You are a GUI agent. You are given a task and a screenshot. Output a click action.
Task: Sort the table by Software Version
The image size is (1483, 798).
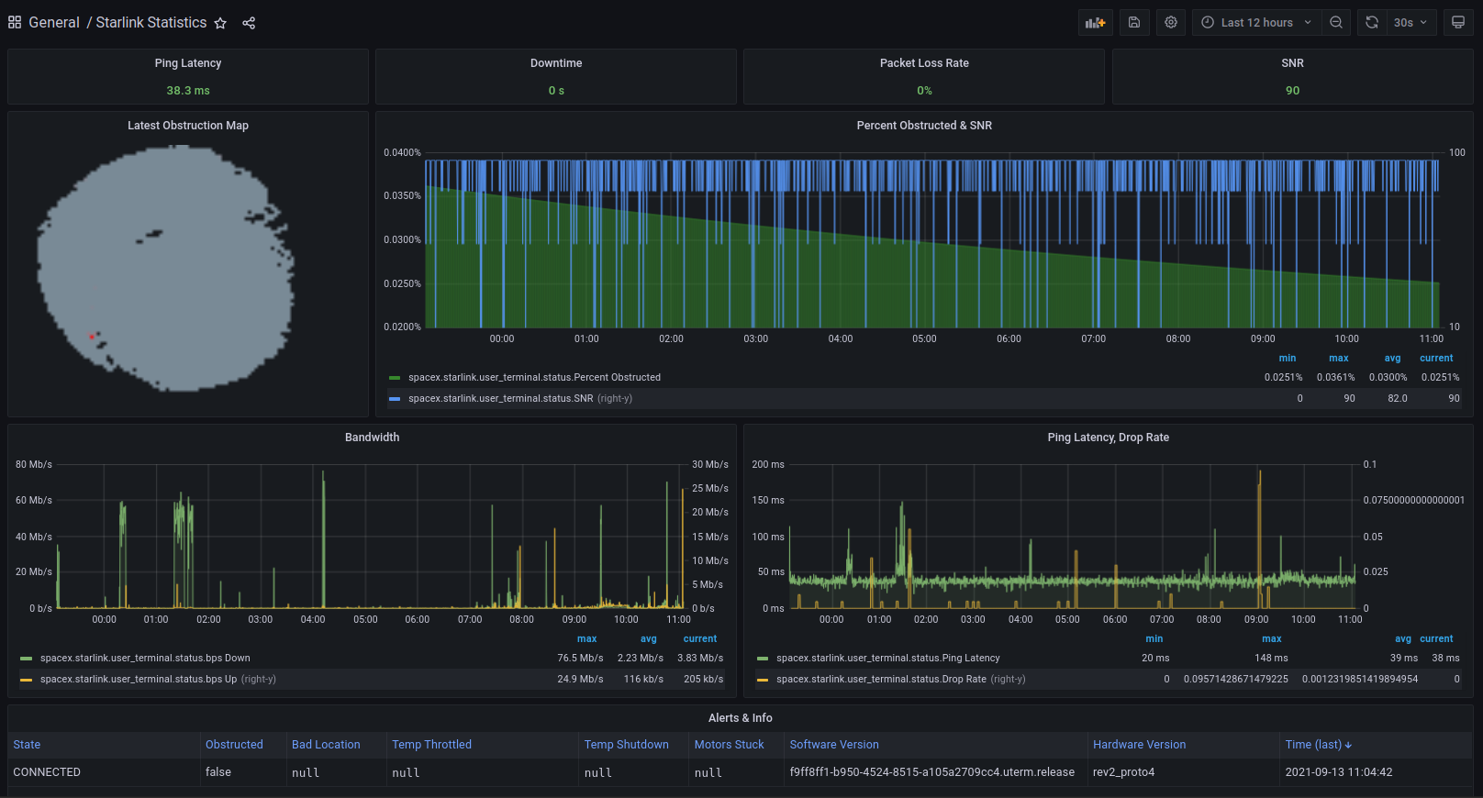pos(834,745)
